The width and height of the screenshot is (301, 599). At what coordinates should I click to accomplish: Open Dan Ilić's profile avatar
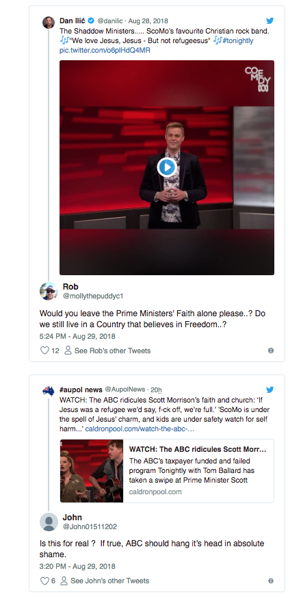49,22
